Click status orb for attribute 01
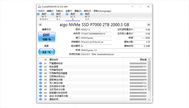 (x=41, y=63)
